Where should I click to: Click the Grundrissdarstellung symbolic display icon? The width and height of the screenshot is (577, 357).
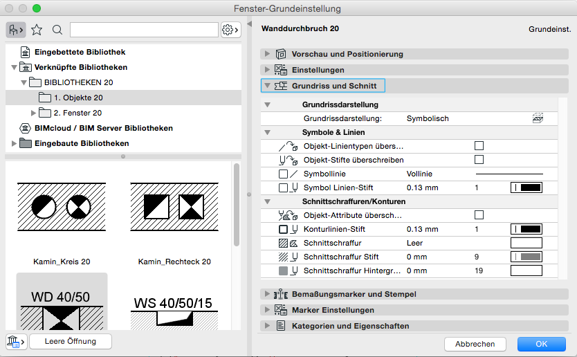point(538,118)
